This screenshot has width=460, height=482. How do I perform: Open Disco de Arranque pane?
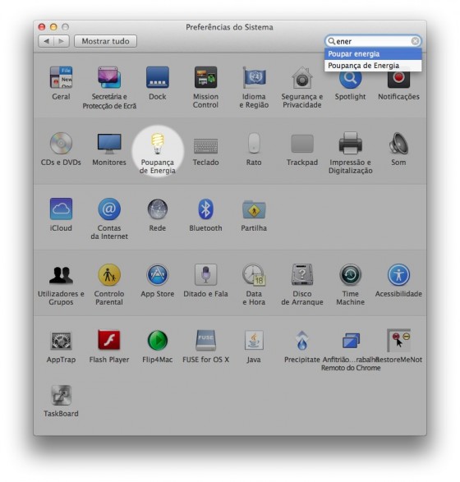coord(302,275)
